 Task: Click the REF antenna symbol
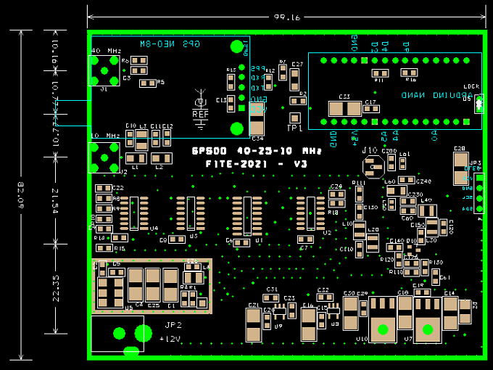pyautogui.click(x=200, y=110)
